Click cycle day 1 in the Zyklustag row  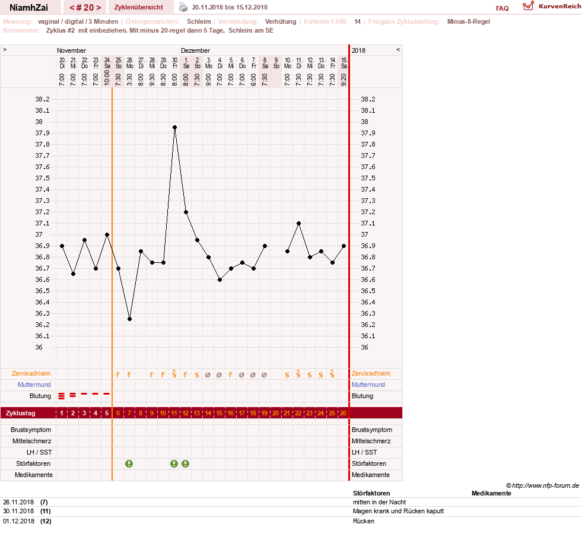[62, 413]
